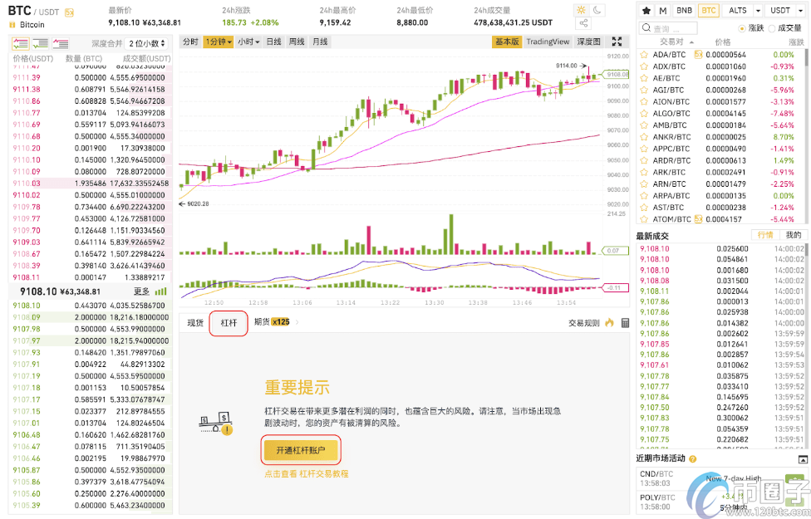Expand the USDT markets dropdown arrow
The image size is (811, 519).
[800, 10]
